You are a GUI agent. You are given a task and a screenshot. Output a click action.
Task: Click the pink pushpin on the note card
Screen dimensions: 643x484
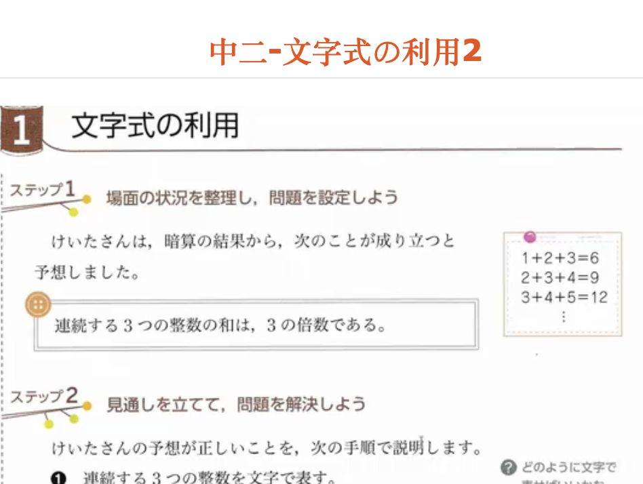click(x=530, y=237)
